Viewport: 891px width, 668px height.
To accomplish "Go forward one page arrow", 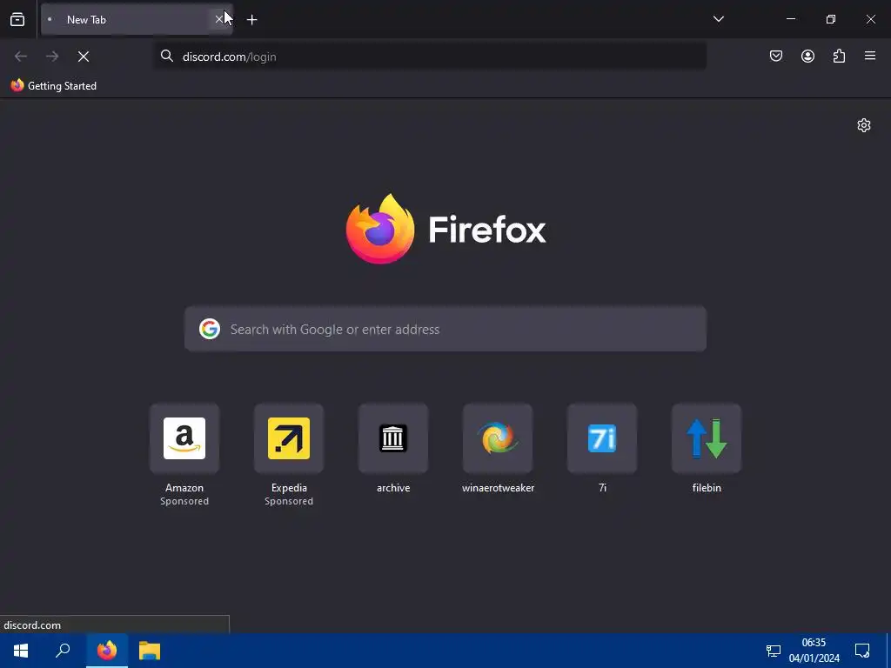I will (x=52, y=57).
